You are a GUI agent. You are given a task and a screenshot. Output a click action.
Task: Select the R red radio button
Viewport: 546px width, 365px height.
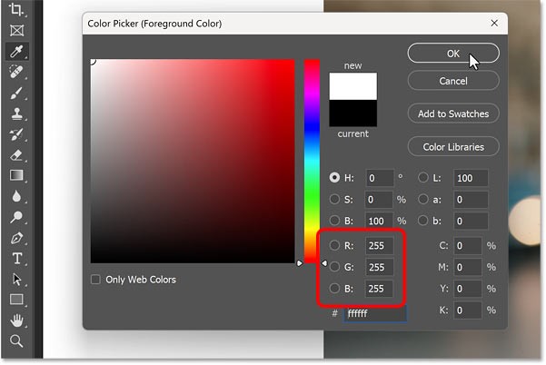click(335, 245)
